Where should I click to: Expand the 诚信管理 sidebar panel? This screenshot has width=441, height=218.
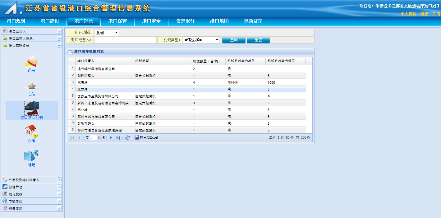[59, 187]
